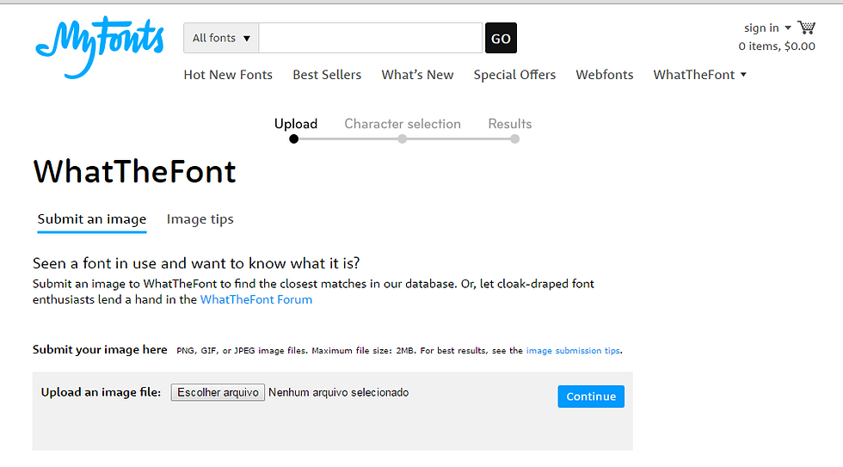Open the WhatTheFont nav menu
This screenshot has height=467, width=843.
coord(694,75)
